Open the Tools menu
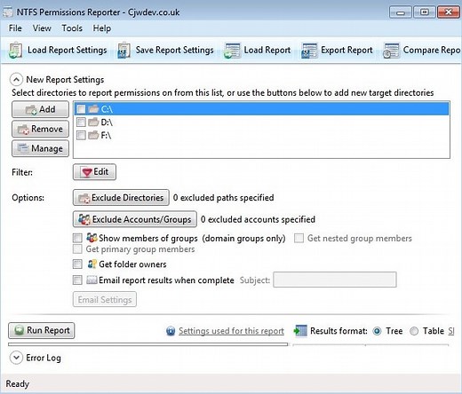The height and width of the screenshot is (394, 462). click(x=72, y=28)
